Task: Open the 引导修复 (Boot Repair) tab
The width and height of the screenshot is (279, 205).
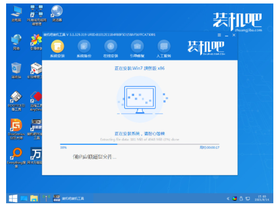Action: point(137,45)
